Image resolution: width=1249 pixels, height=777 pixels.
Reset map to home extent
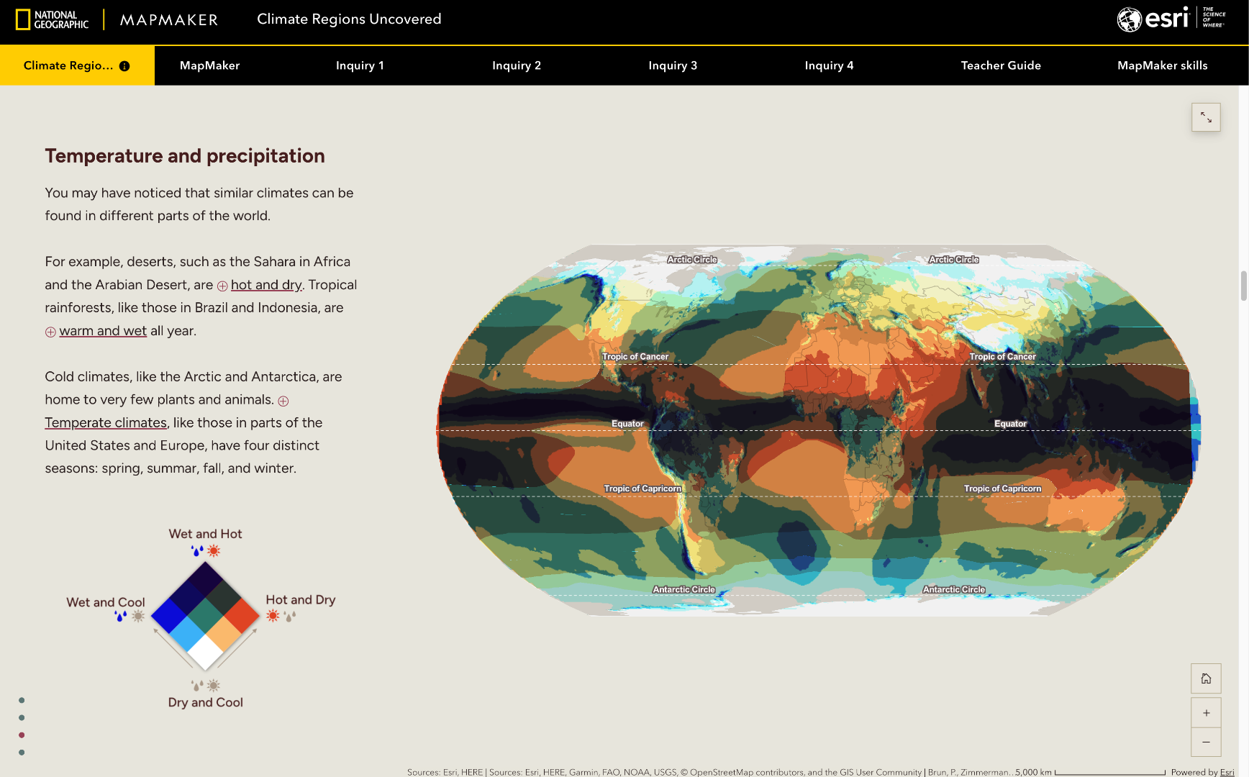(1206, 678)
